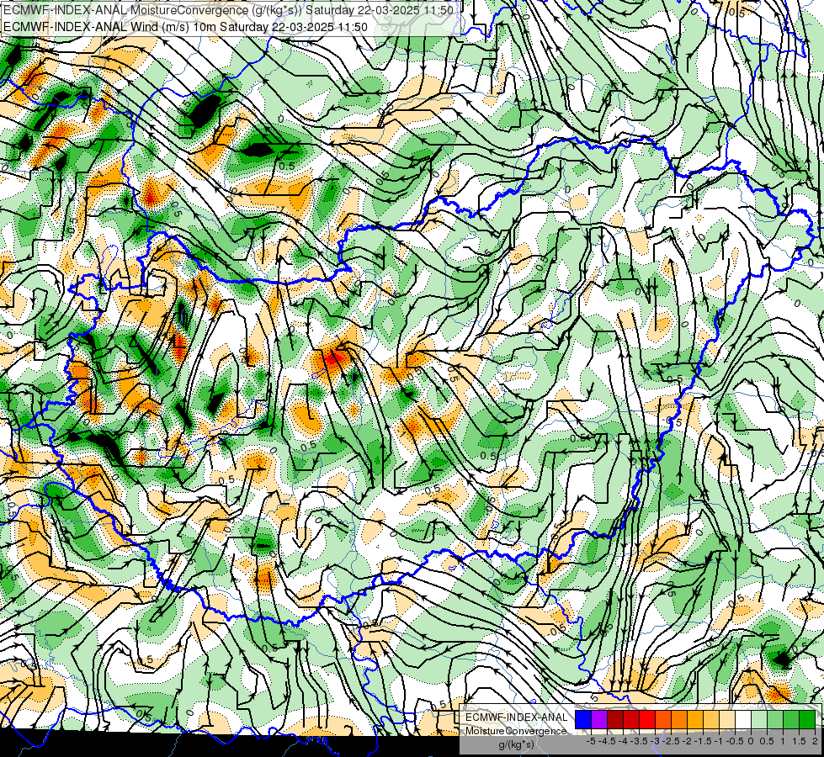Select the darkest green legend swatch

pyautogui.click(x=807, y=719)
